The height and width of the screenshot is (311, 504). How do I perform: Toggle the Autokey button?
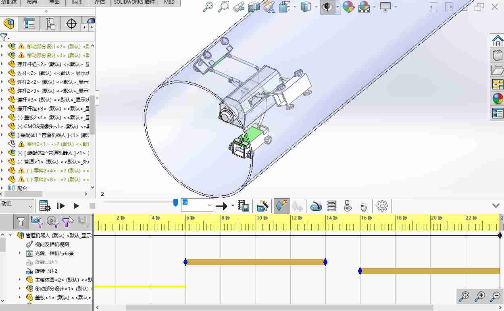(x=281, y=206)
